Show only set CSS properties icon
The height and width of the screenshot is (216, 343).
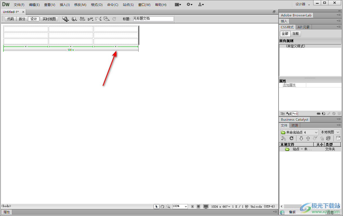pos(295,114)
